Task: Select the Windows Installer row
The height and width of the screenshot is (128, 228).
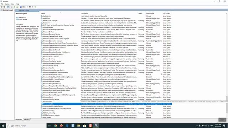Action: pyautogui.click(x=106, y=68)
